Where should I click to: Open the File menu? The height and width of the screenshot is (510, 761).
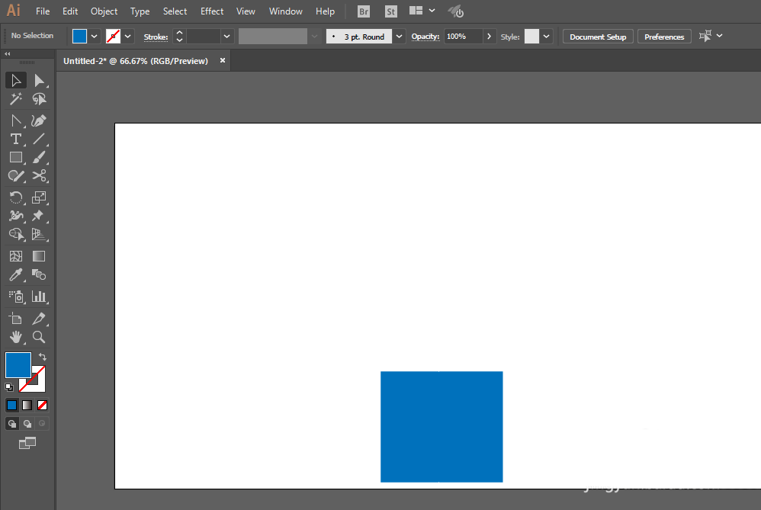tap(43, 11)
